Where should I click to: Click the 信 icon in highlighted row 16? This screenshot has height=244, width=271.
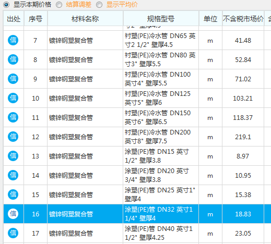13,214
